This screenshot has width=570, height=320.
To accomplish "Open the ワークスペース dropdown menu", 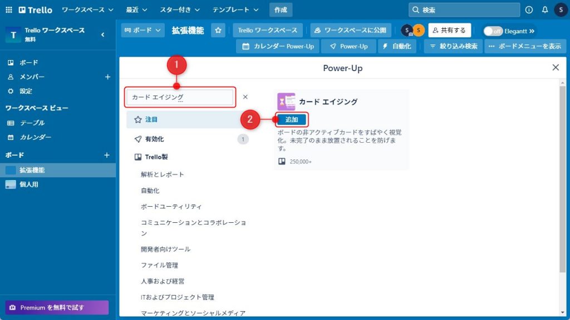I will point(87,10).
